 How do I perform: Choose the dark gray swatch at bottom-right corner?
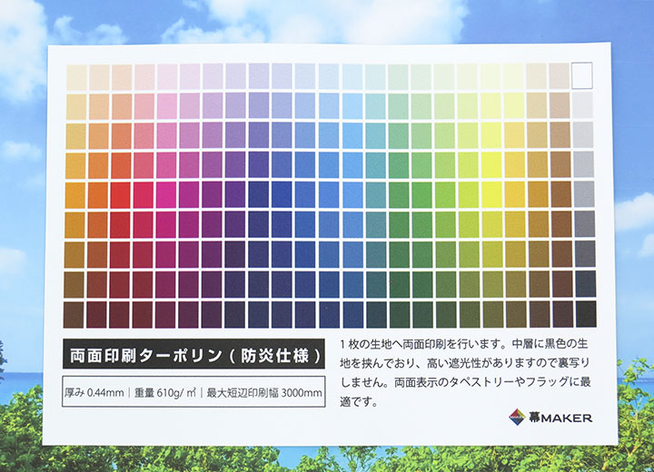(x=584, y=313)
